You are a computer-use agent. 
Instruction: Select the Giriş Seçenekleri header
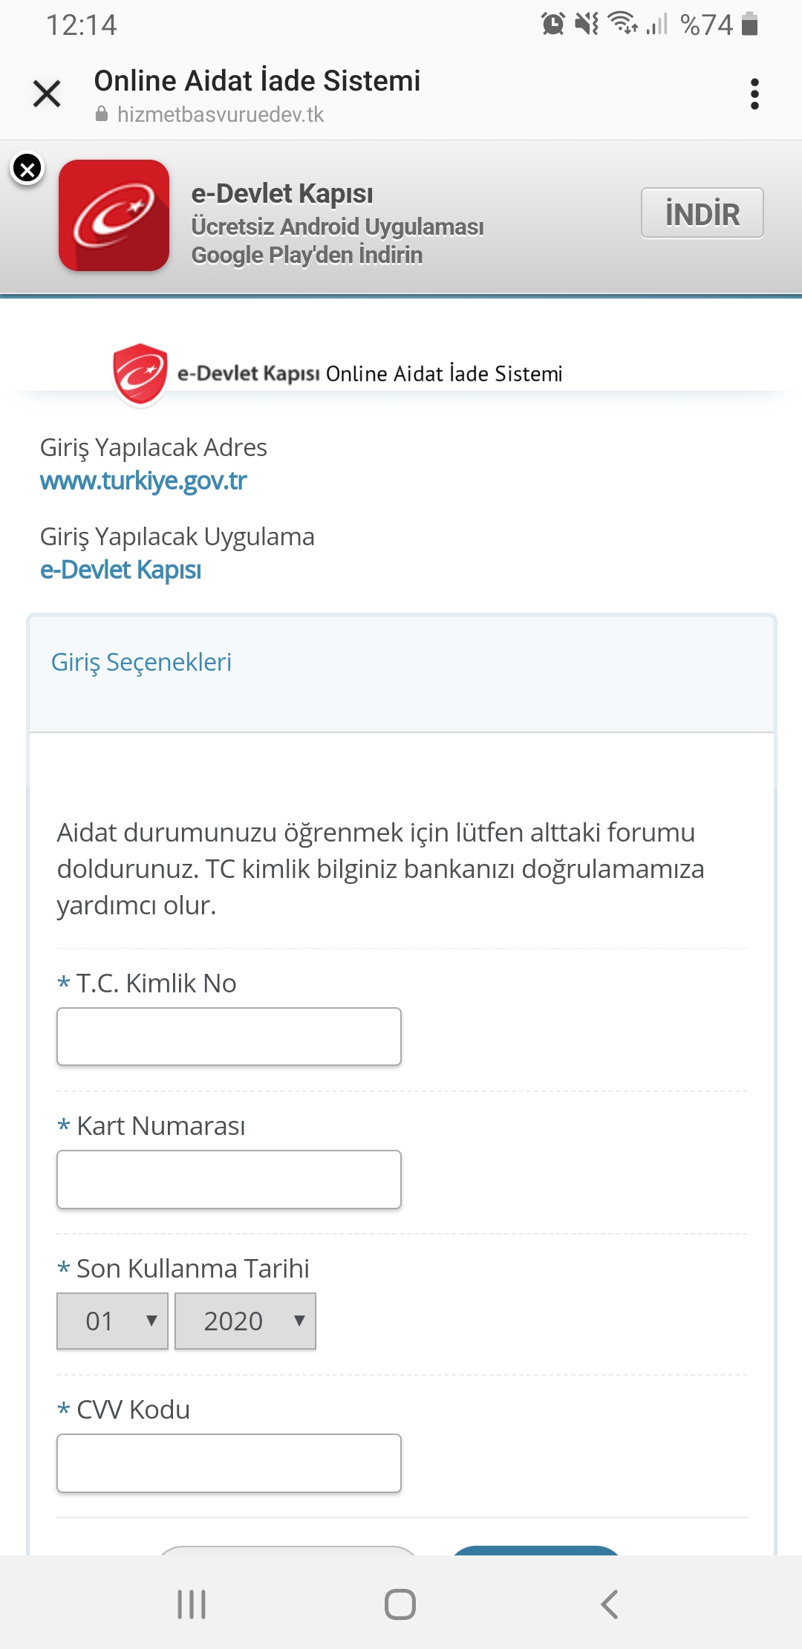pos(141,662)
